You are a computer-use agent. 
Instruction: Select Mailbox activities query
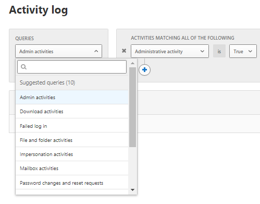72,169
